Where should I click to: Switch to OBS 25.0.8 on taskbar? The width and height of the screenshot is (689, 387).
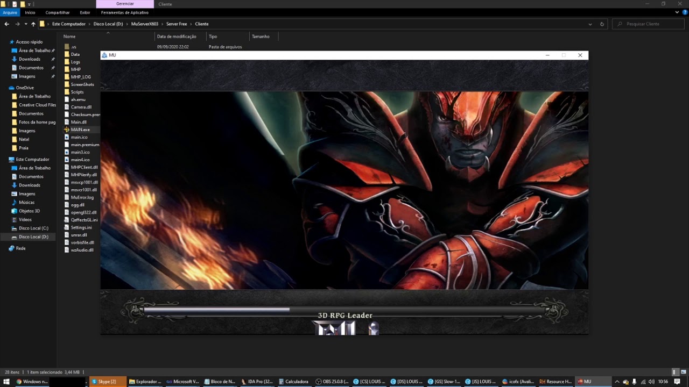(x=332, y=382)
